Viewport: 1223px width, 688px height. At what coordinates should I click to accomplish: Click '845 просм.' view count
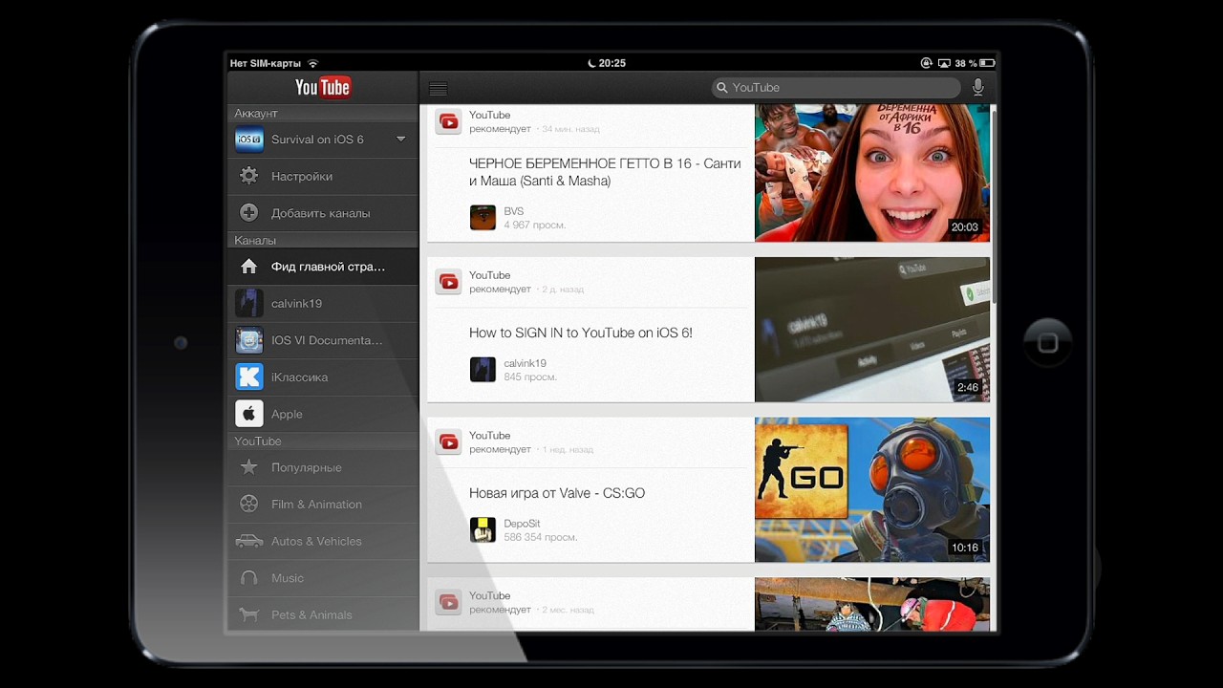530,376
